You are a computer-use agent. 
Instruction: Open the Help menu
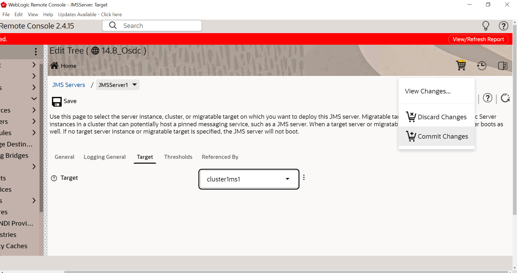pyautogui.click(x=48, y=15)
